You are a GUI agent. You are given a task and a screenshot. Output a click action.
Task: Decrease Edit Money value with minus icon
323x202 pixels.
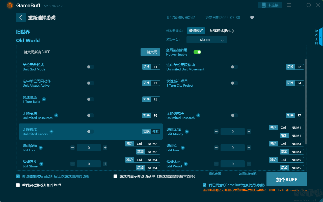pos(216,132)
